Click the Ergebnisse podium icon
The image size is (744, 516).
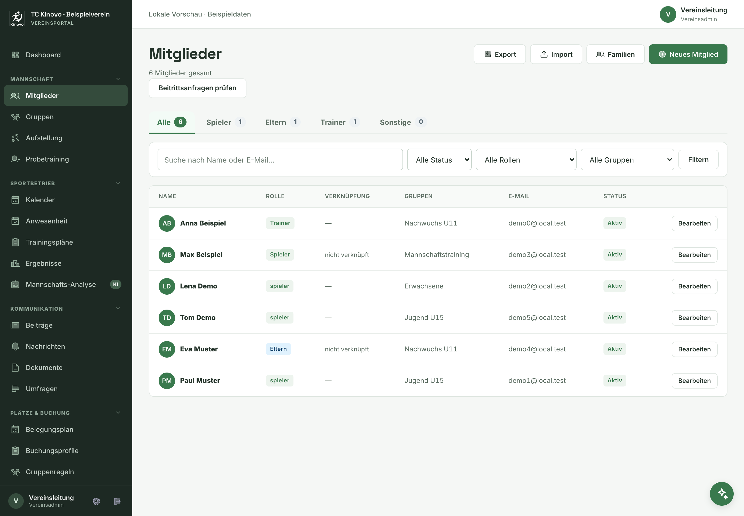[15, 263]
